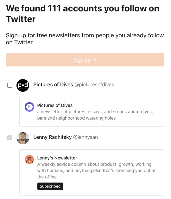Image resolution: width=171 pixels, height=199 pixels.
Task: Click Lenny Rachitsky's profile photo
Action: coord(23,138)
